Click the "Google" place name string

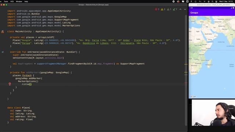[26, 40]
